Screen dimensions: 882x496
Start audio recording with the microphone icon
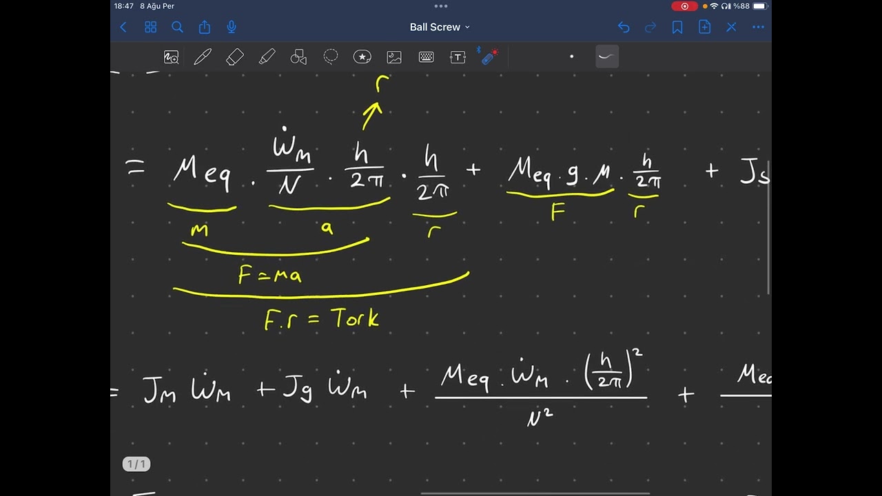point(232,27)
